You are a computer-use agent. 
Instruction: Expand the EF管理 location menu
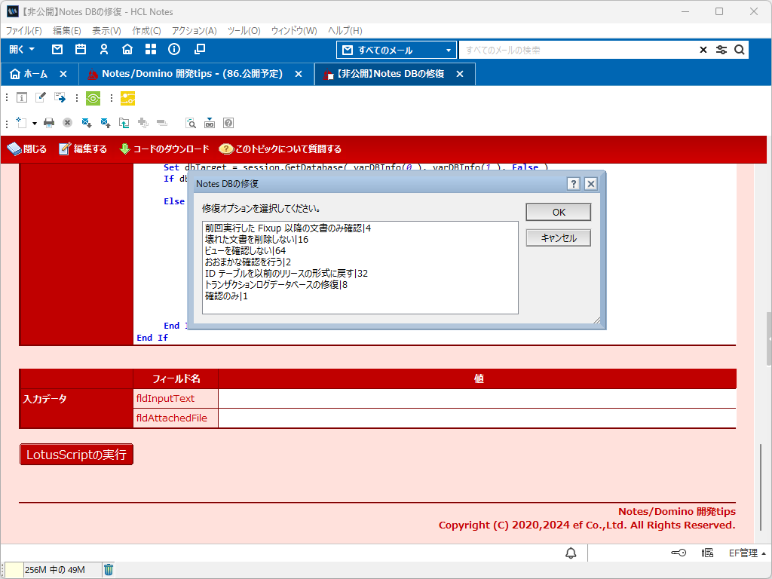(x=749, y=553)
